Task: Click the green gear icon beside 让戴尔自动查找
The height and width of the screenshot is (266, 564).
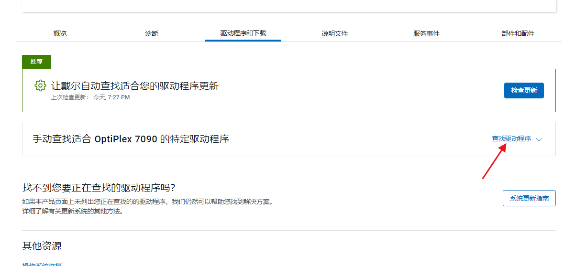Action: 40,85
